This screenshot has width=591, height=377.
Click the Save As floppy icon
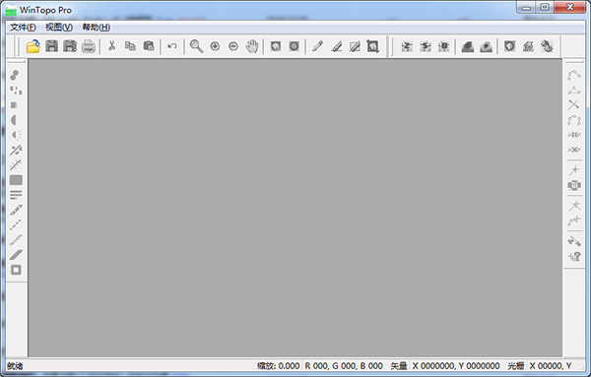click(70, 46)
